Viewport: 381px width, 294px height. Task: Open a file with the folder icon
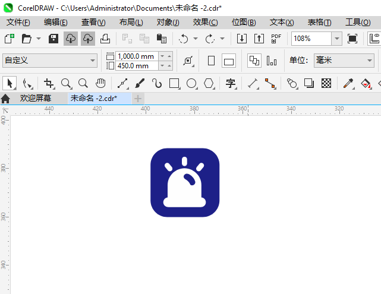coord(27,39)
